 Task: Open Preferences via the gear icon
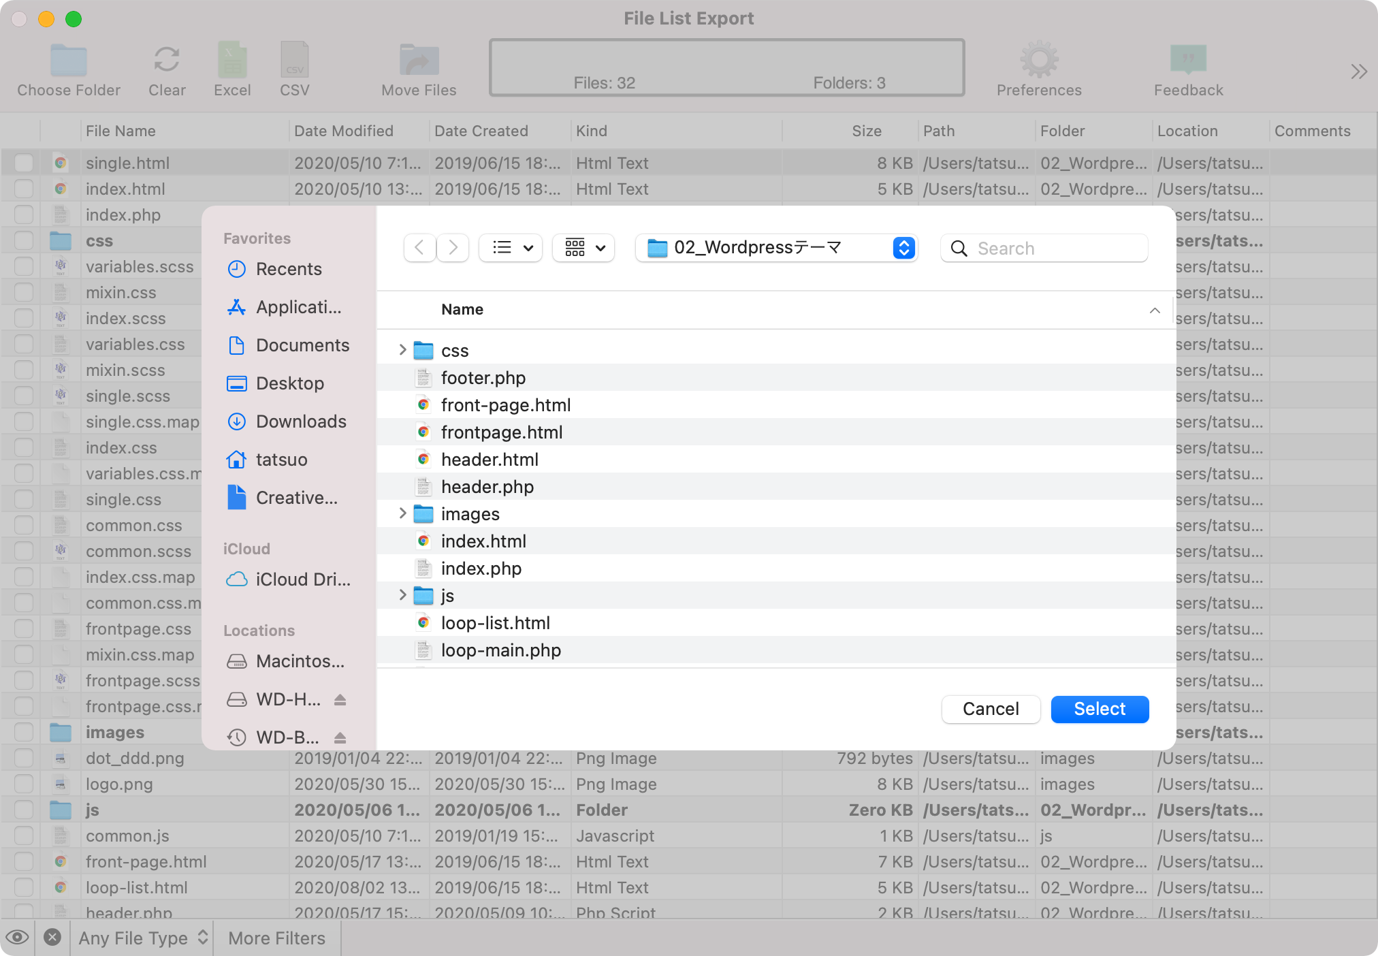point(1038,60)
